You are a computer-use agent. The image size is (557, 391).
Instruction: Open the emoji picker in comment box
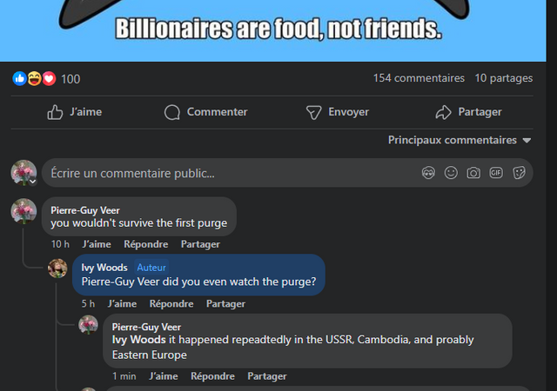[x=451, y=173]
